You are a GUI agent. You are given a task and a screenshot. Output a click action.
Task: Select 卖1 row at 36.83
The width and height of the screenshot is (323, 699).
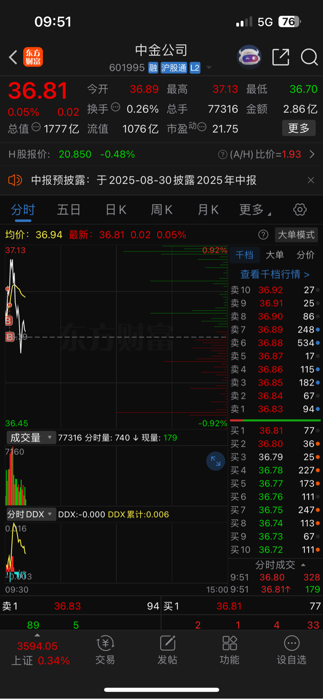tap(275, 409)
